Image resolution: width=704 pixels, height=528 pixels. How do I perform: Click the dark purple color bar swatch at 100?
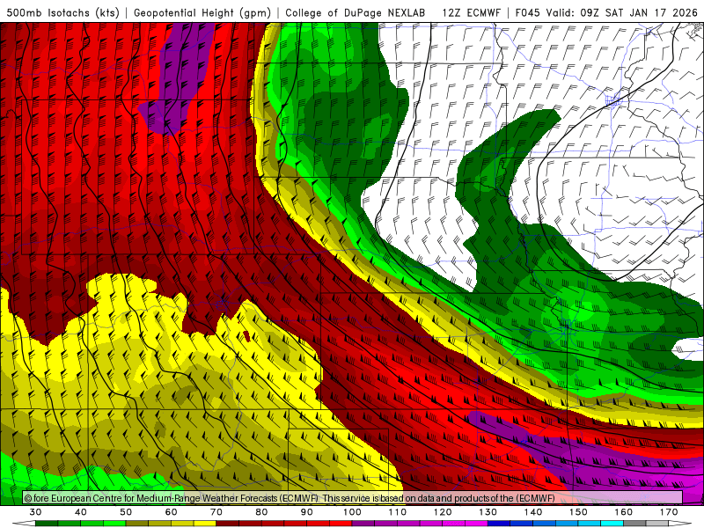(x=363, y=524)
